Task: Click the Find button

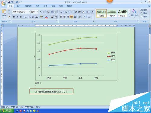Action: 144,10
